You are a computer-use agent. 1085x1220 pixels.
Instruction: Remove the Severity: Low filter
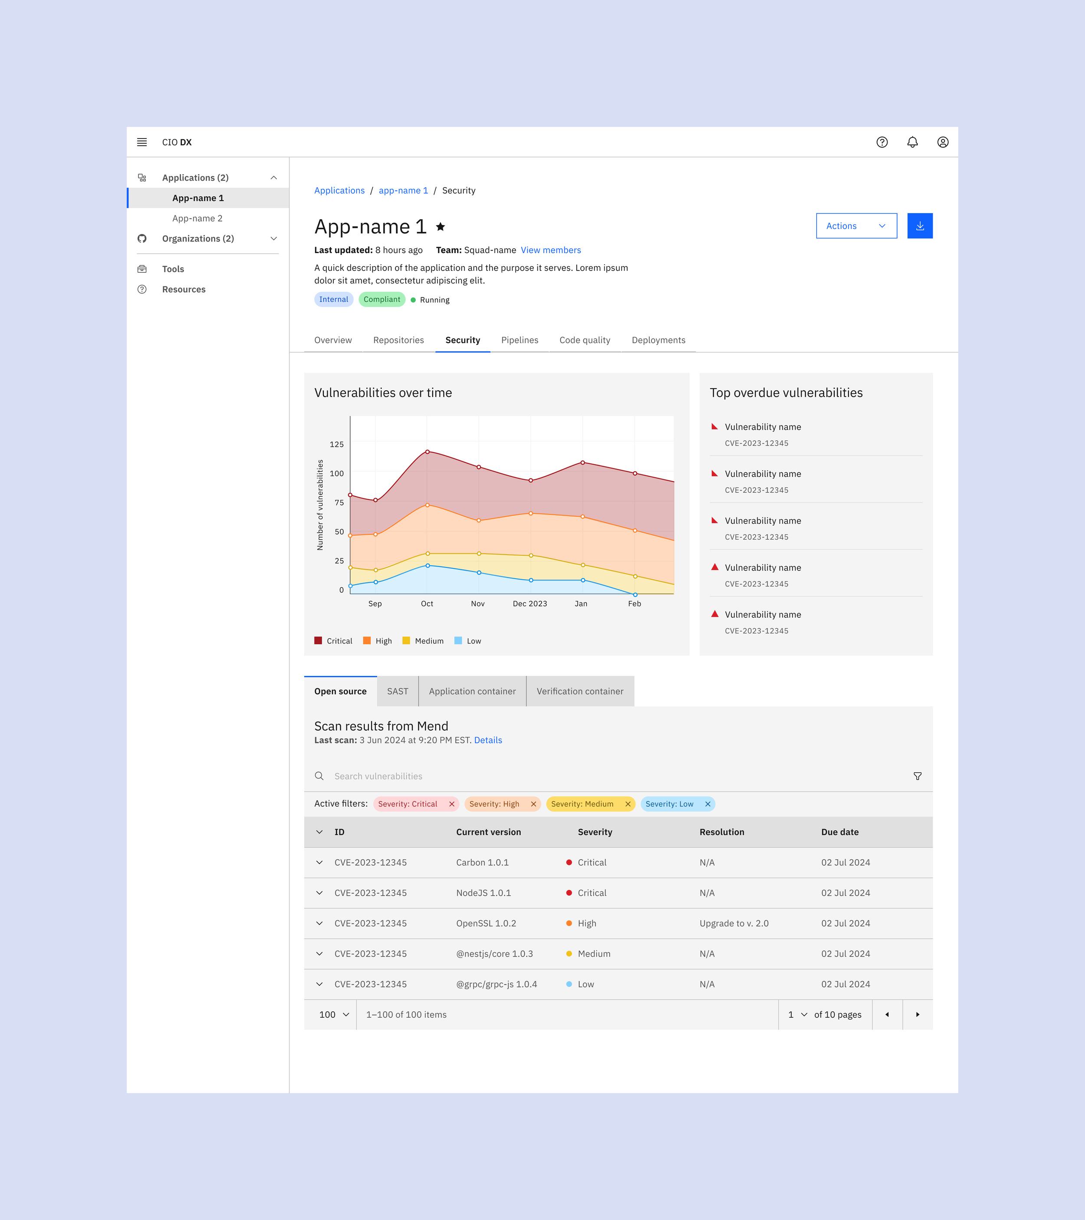click(x=707, y=804)
